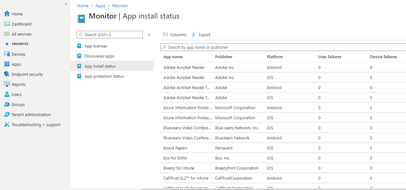Select Box for EMM app name
406x190 pixels.
[175, 158]
